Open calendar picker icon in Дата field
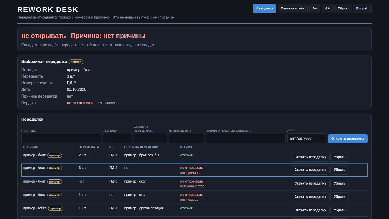Viewport: 389px width, 219px height. pyautogui.click(x=321, y=138)
